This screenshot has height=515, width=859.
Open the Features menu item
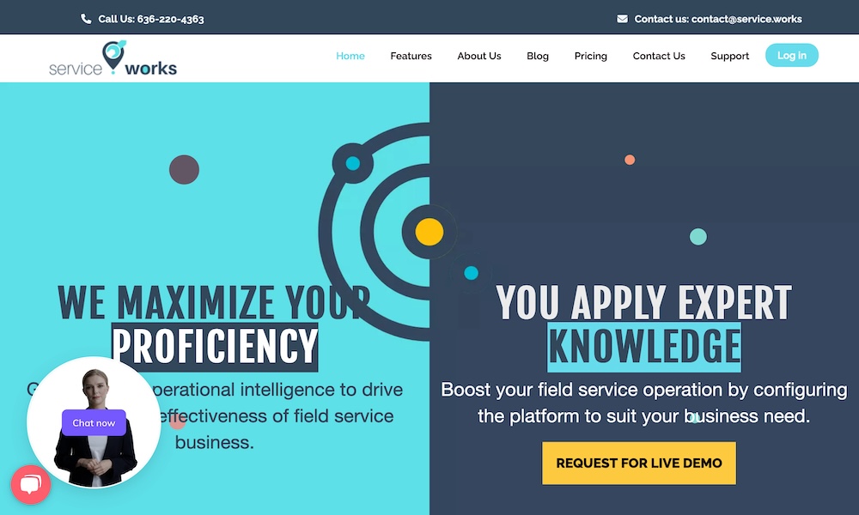pos(411,56)
